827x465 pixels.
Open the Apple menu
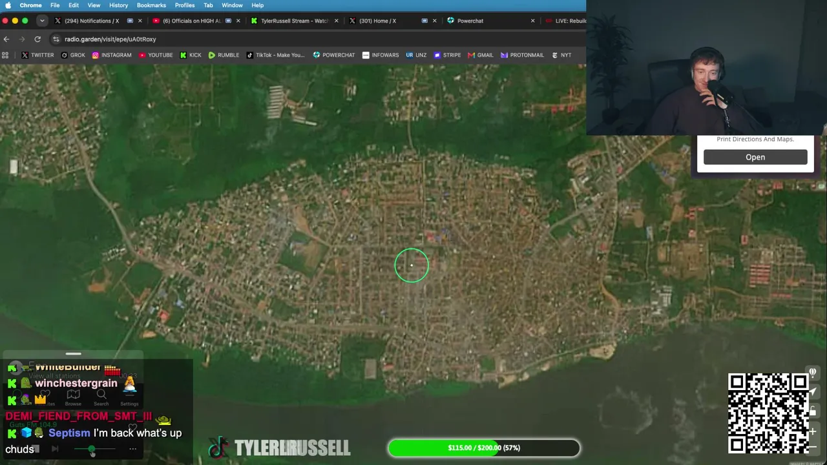(x=8, y=5)
